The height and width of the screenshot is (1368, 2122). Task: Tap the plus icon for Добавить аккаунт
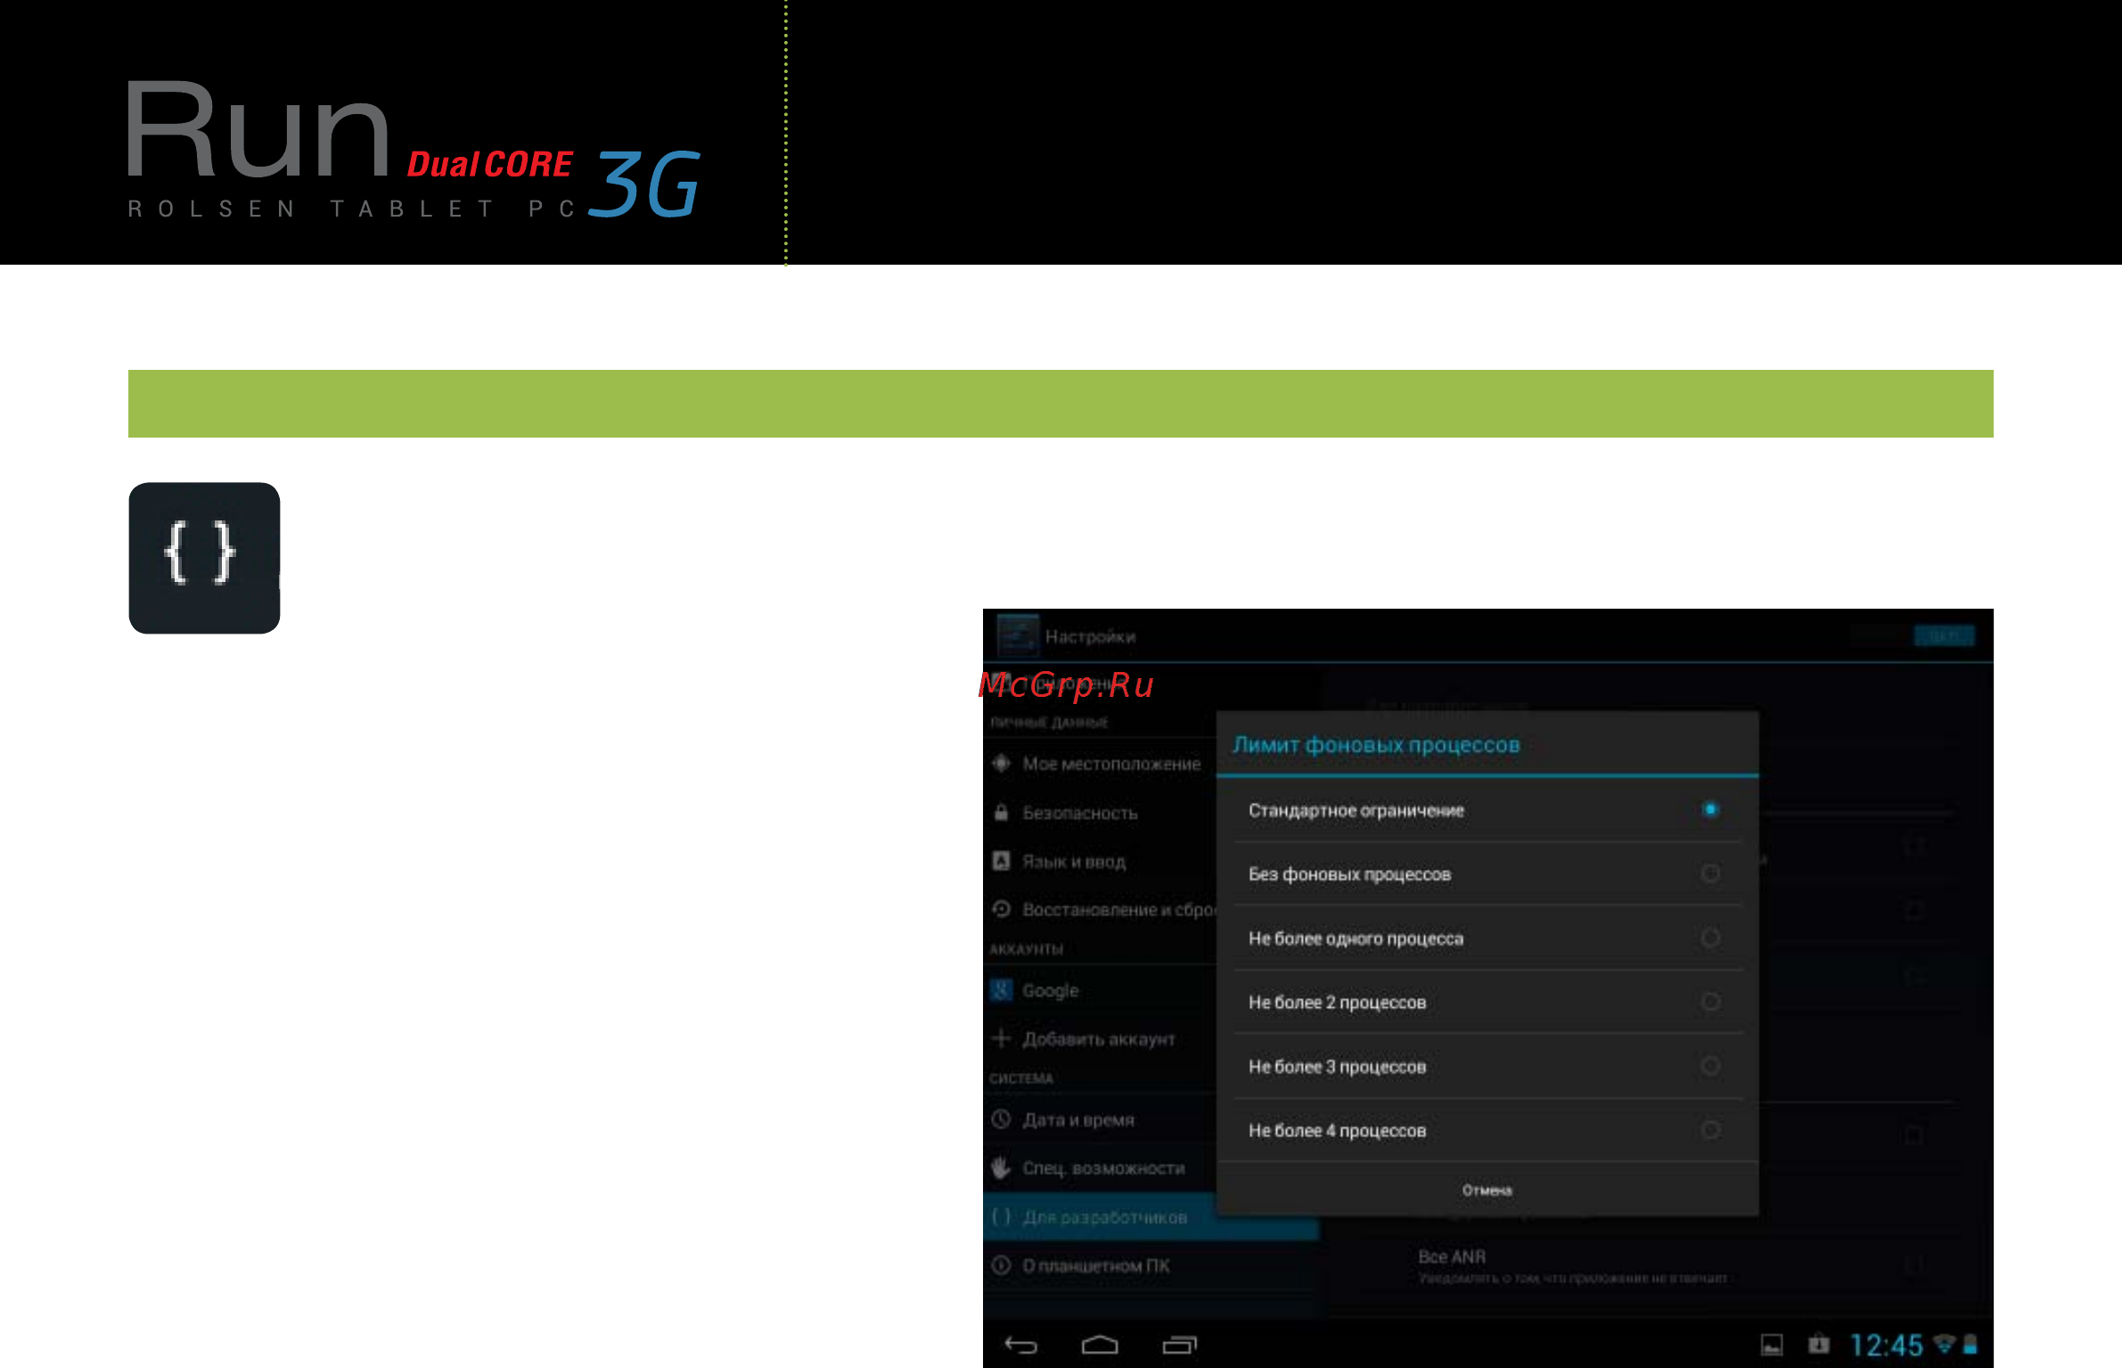pyautogui.click(x=1002, y=1038)
